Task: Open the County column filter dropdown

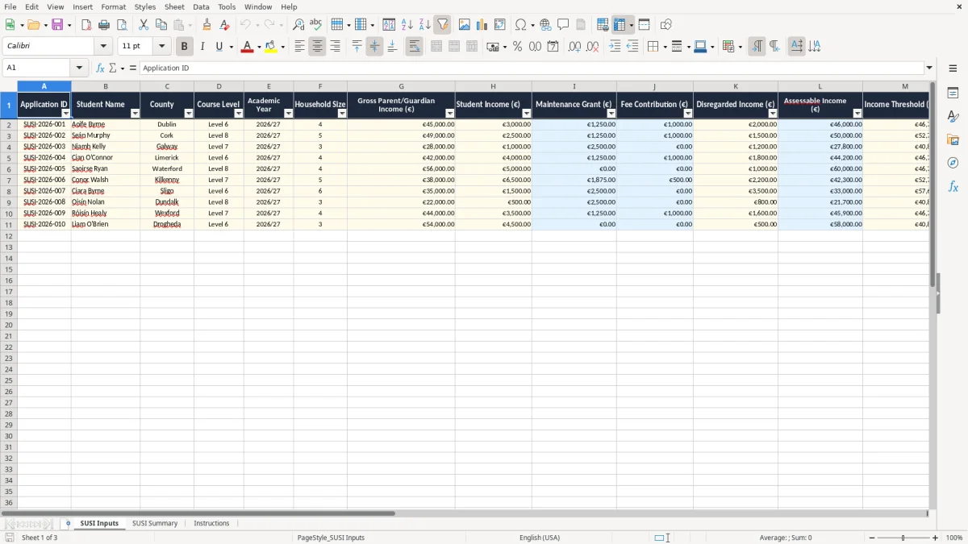Action: click(x=189, y=114)
